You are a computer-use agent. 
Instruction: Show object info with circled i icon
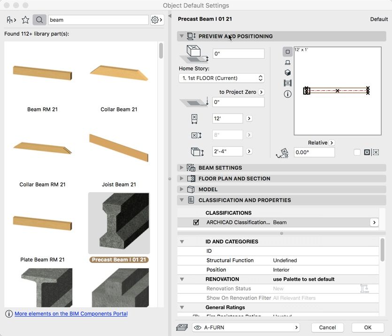(x=287, y=94)
